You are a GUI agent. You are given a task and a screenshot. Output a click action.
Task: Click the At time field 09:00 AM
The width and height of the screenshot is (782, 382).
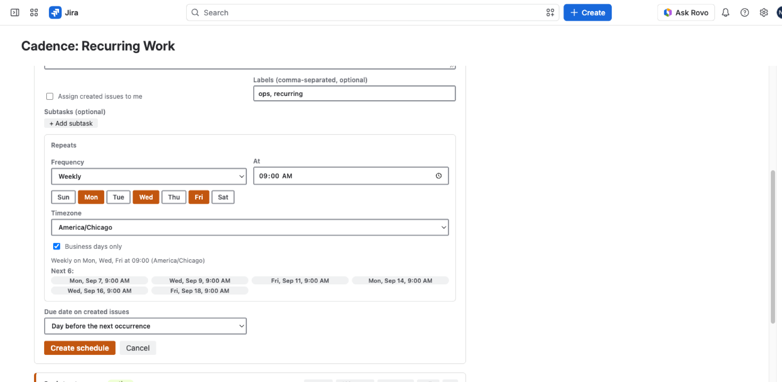[x=351, y=176]
